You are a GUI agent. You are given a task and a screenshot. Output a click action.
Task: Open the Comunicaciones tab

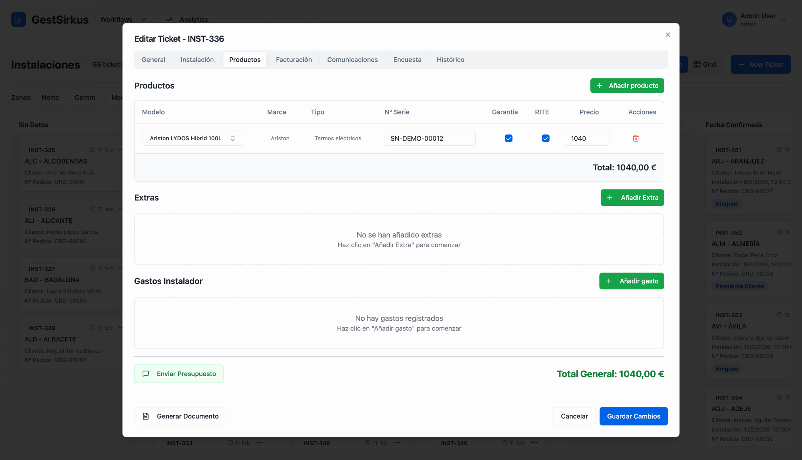[x=353, y=60]
